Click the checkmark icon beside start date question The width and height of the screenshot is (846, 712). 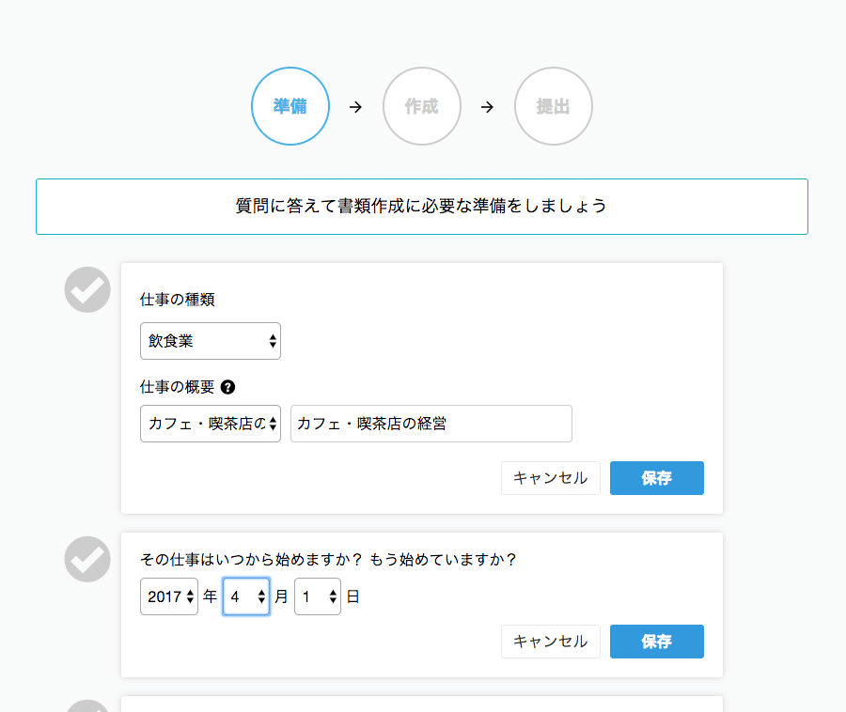point(87,559)
